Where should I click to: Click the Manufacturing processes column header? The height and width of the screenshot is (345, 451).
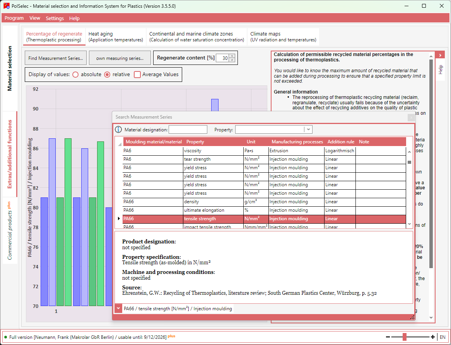click(297, 142)
